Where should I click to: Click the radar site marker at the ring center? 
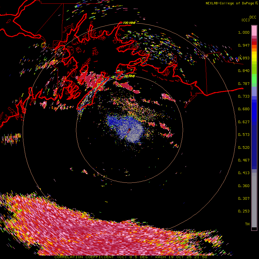click(x=129, y=130)
